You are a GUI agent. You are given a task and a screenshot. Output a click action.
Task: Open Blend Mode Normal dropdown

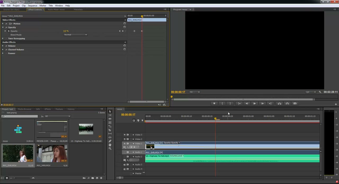75,35
